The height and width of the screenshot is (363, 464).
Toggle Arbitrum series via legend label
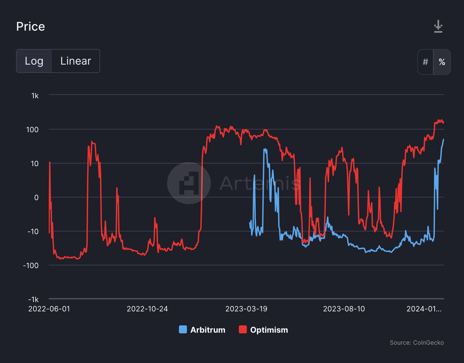pos(208,330)
